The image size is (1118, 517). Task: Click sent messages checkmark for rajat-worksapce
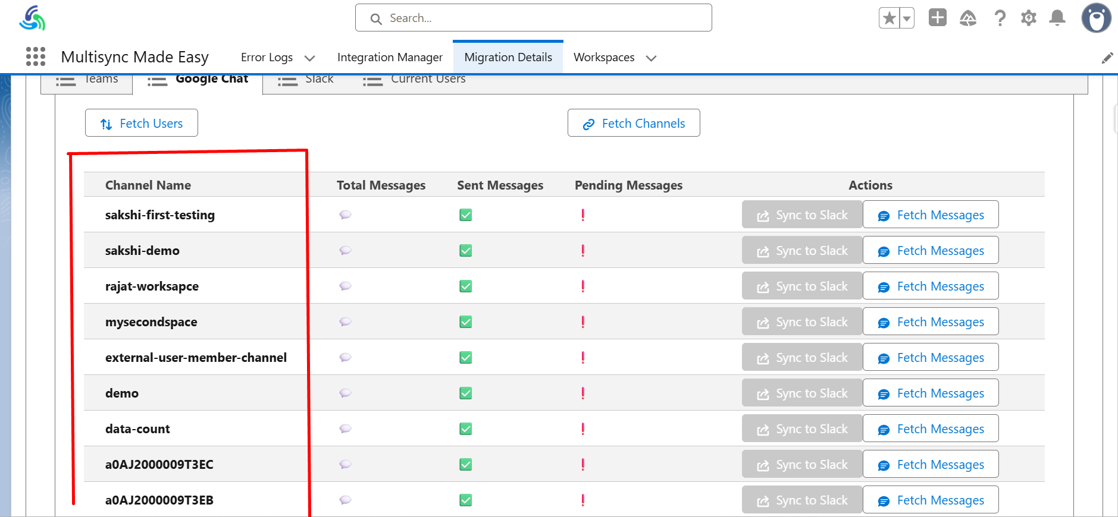[x=466, y=286]
